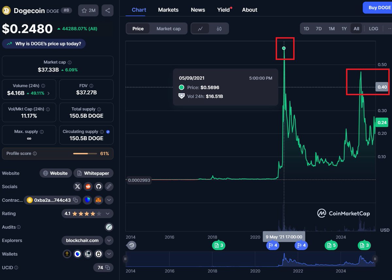Expand the Rating 4.1 dropdown
Viewport: 392px width, 280px height.
pyautogui.click(x=108, y=214)
